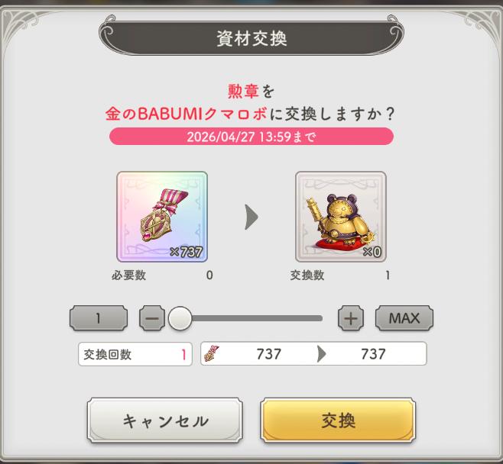The width and height of the screenshot is (503, 464).
Task: Click the arrow between the 737 values
Action: coord(321,354)
